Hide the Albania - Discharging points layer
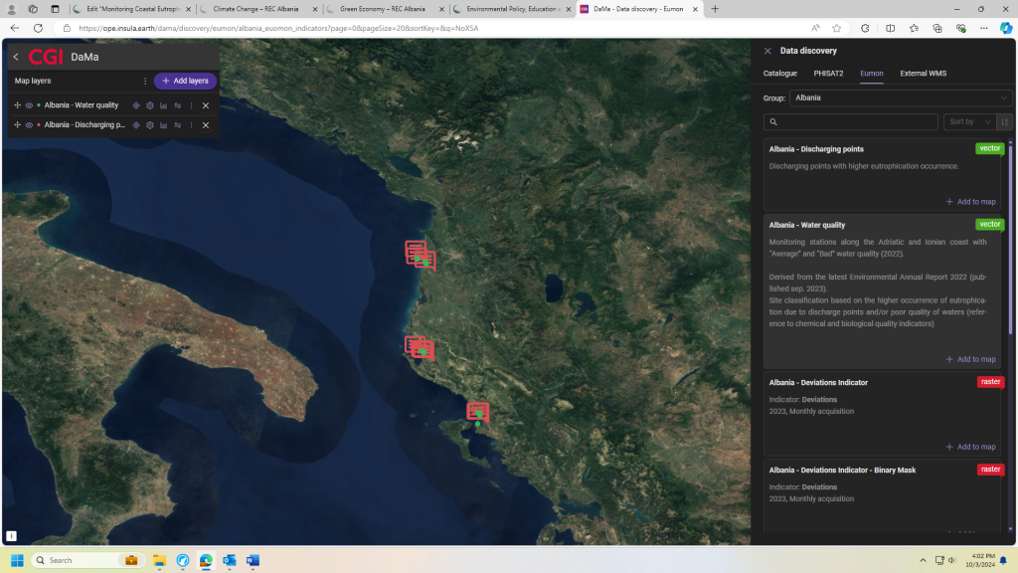1018x573 pixels. coord(29,125)
